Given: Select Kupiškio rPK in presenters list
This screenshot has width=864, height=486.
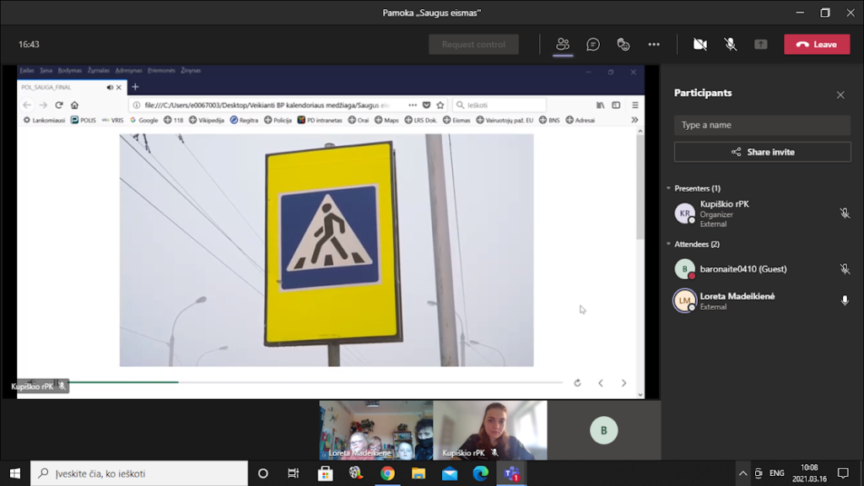Looking at the screenshot, I should 724,204.
